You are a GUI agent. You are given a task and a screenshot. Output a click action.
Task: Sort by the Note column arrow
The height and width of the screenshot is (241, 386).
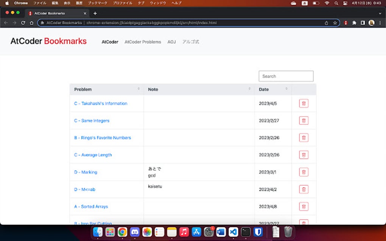249,89
